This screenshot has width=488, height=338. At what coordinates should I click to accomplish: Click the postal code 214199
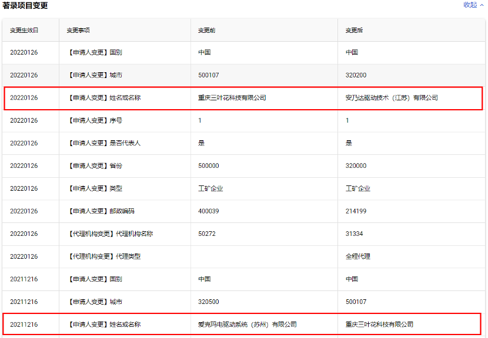point(356,211)
